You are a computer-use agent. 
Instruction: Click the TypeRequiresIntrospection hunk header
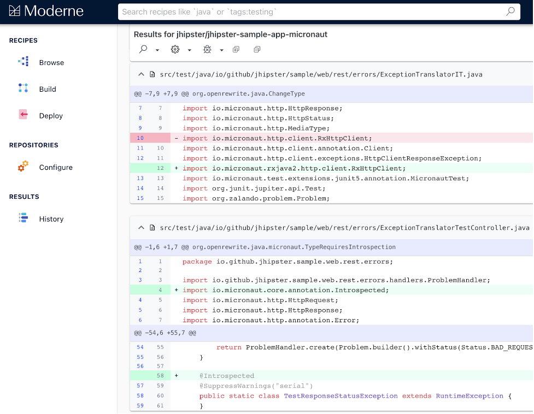coord(331,247)
